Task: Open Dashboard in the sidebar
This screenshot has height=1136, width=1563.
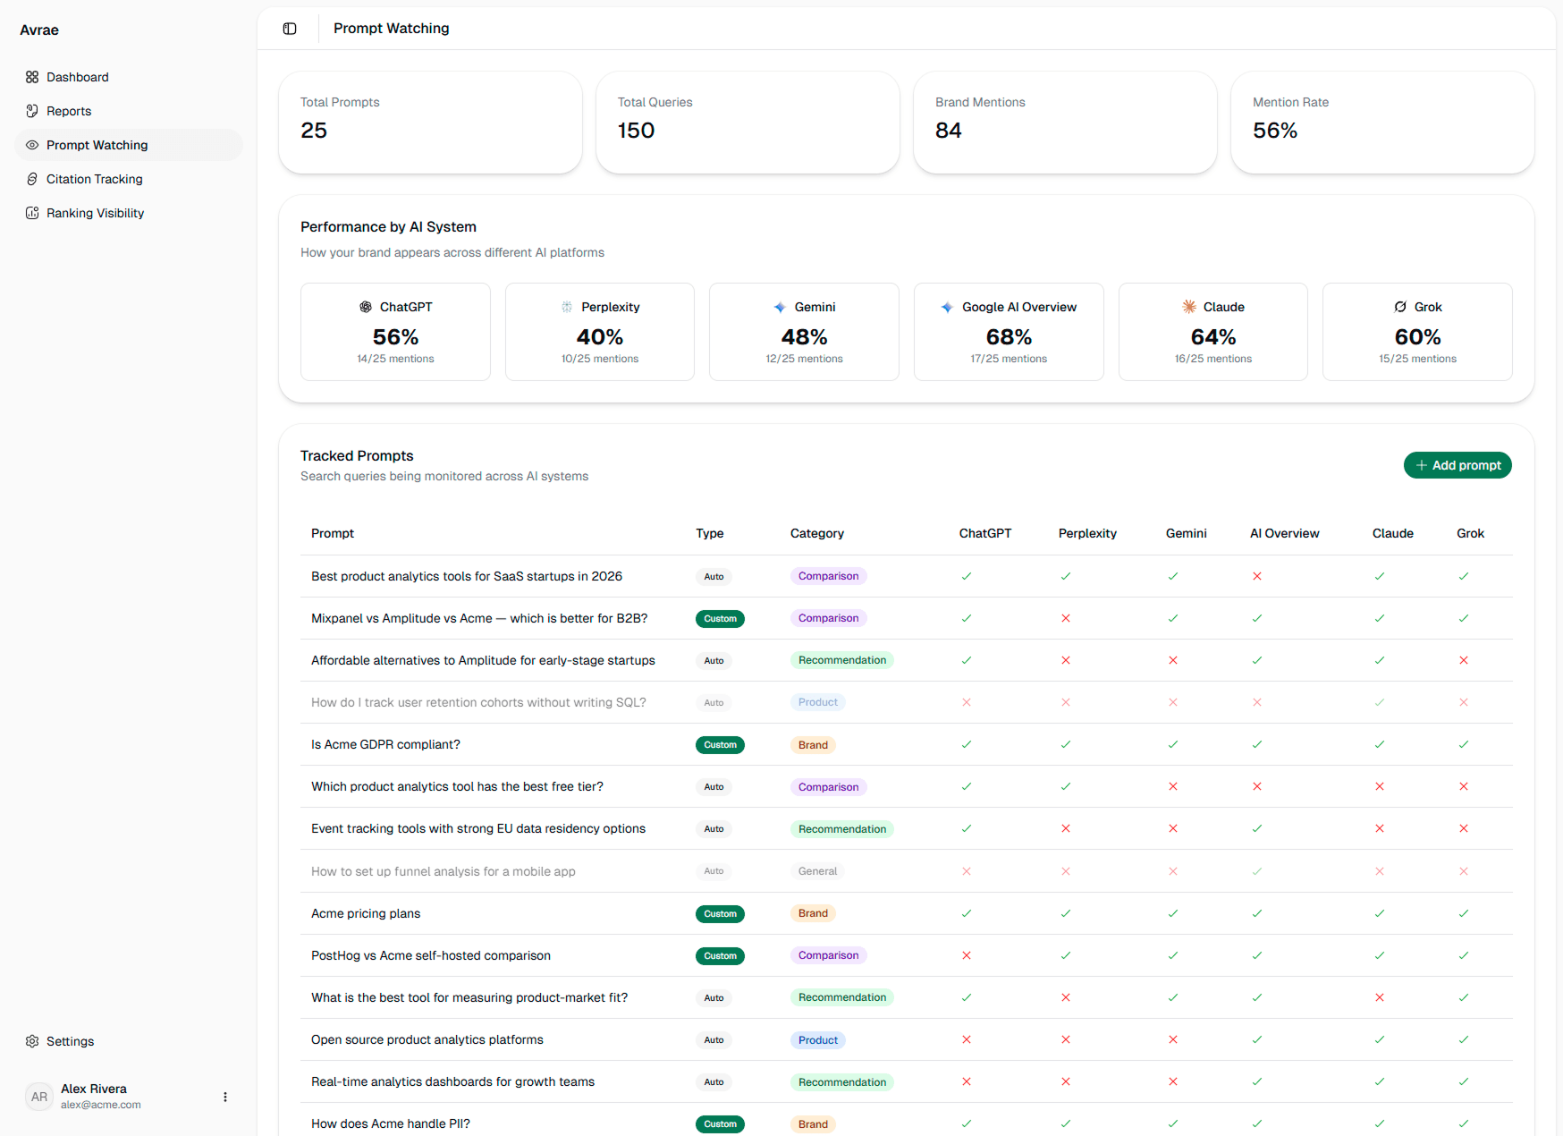Action: (x=129, y=77)
